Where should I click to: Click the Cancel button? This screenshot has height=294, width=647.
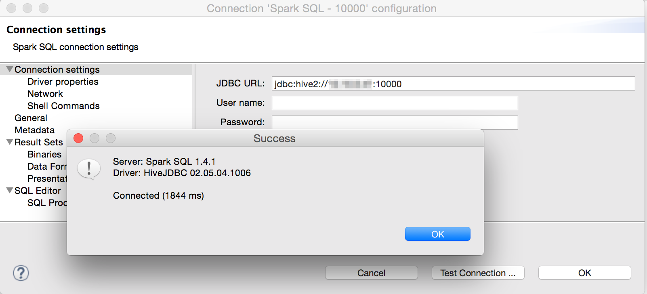click(x=372, y=273)
